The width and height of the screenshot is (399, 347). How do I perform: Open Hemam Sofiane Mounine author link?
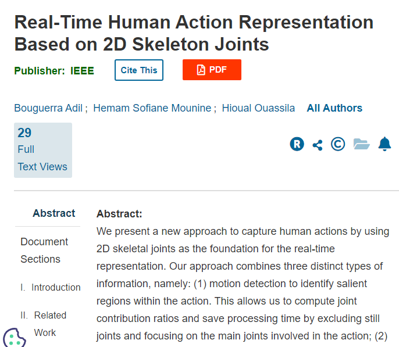pos(152,108)
